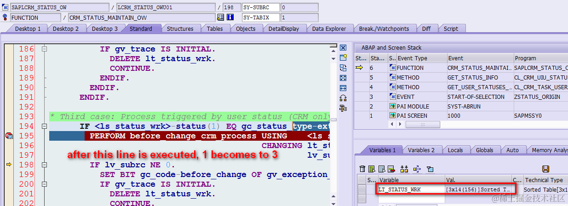Click the LT_STATUS_WRK variable name cell
Screen dimensions: 568x206
[411, 189]
